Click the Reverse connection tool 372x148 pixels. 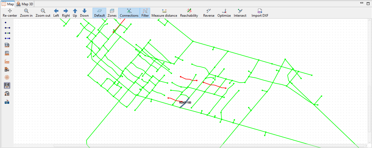click(x=209, y=13)
